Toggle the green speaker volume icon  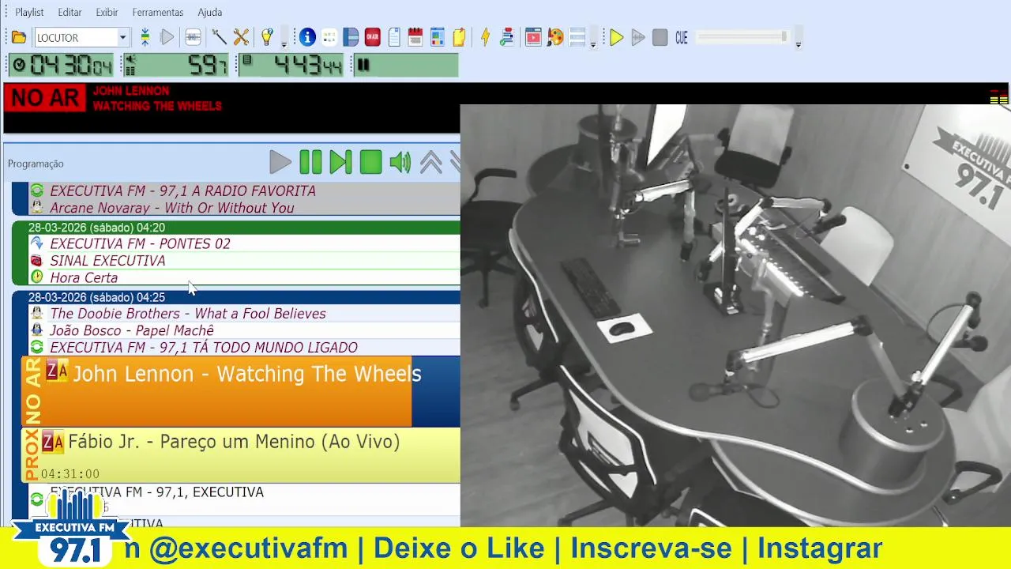(400, 162)
